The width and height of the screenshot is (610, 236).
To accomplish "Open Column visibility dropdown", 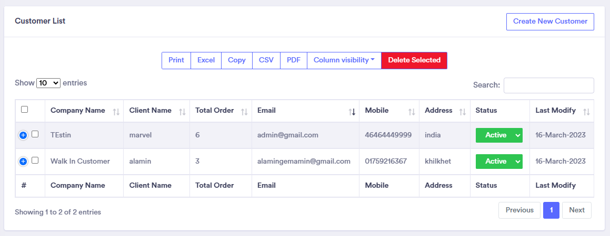I will point(344,60).
